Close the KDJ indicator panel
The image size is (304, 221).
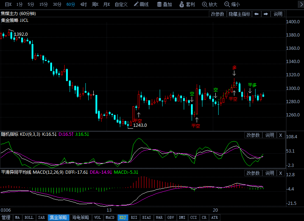[280, 135]
